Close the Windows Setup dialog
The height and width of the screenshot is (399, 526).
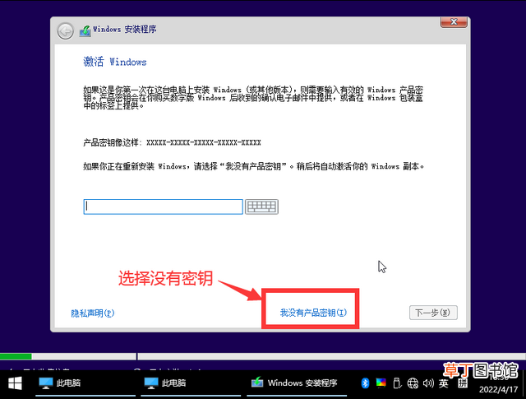tap(454, 22)
